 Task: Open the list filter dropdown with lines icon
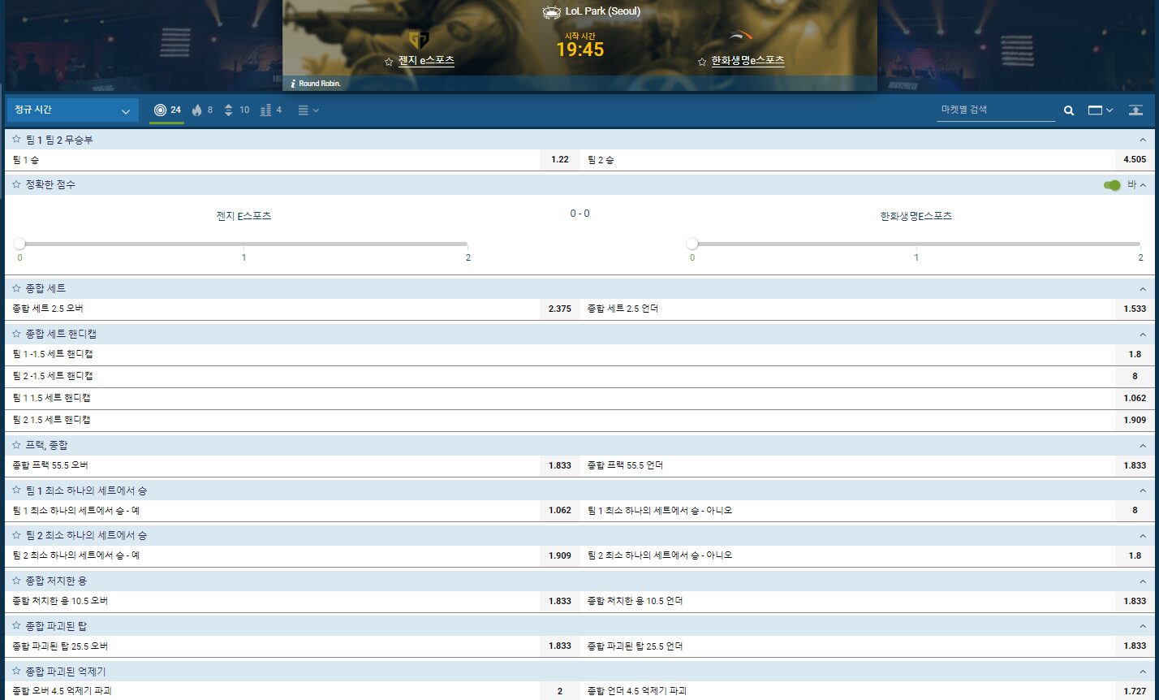[308, 110]
